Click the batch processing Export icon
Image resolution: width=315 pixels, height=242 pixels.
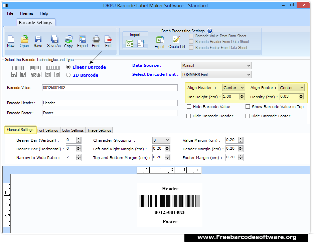pyautogui.click(x=160, y=40)
